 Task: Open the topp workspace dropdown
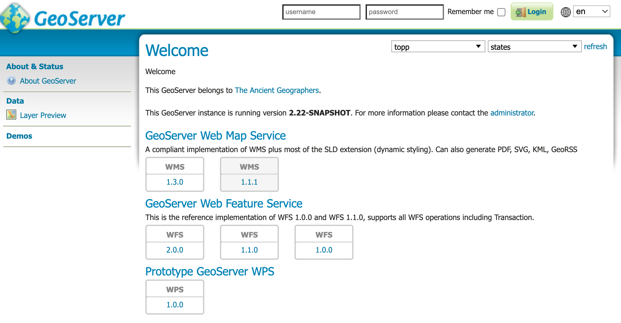point(438,47)
